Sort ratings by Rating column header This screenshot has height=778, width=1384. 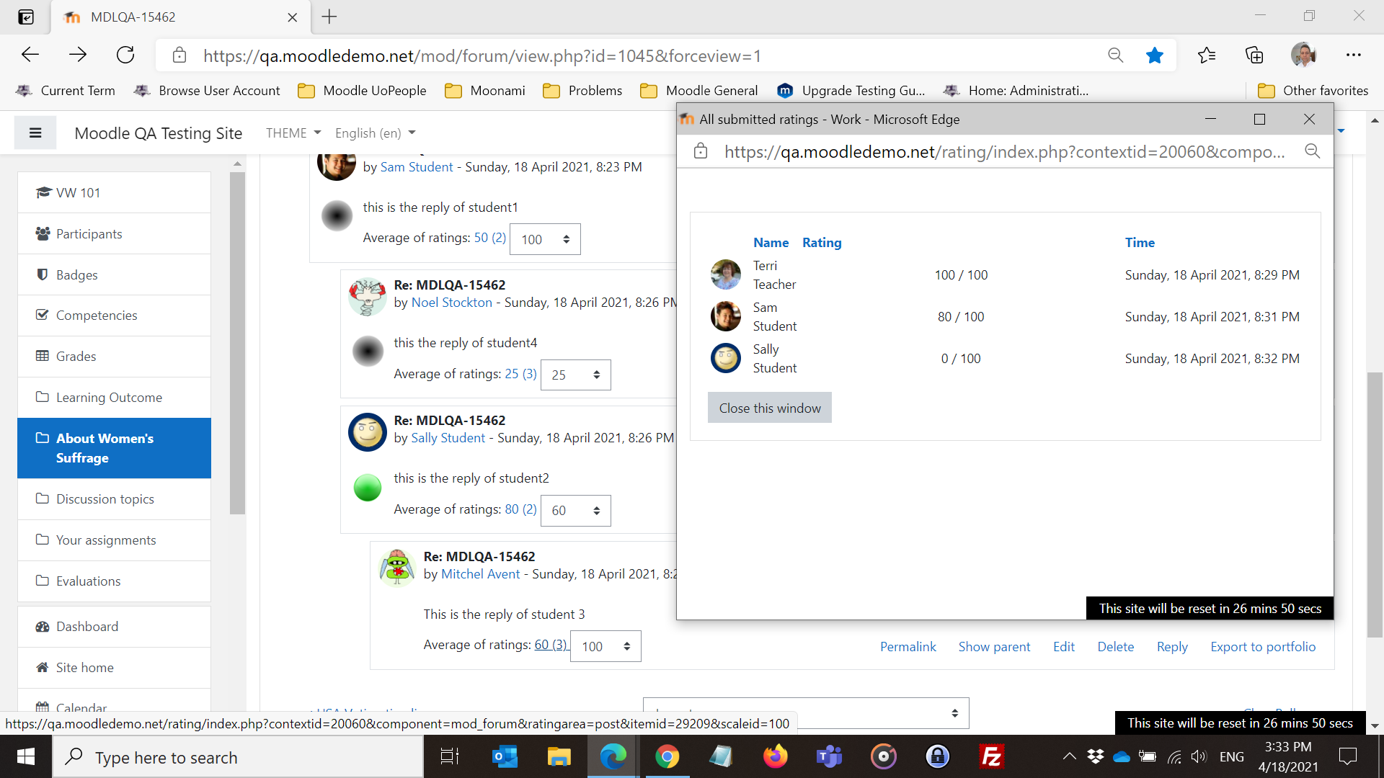822,243
